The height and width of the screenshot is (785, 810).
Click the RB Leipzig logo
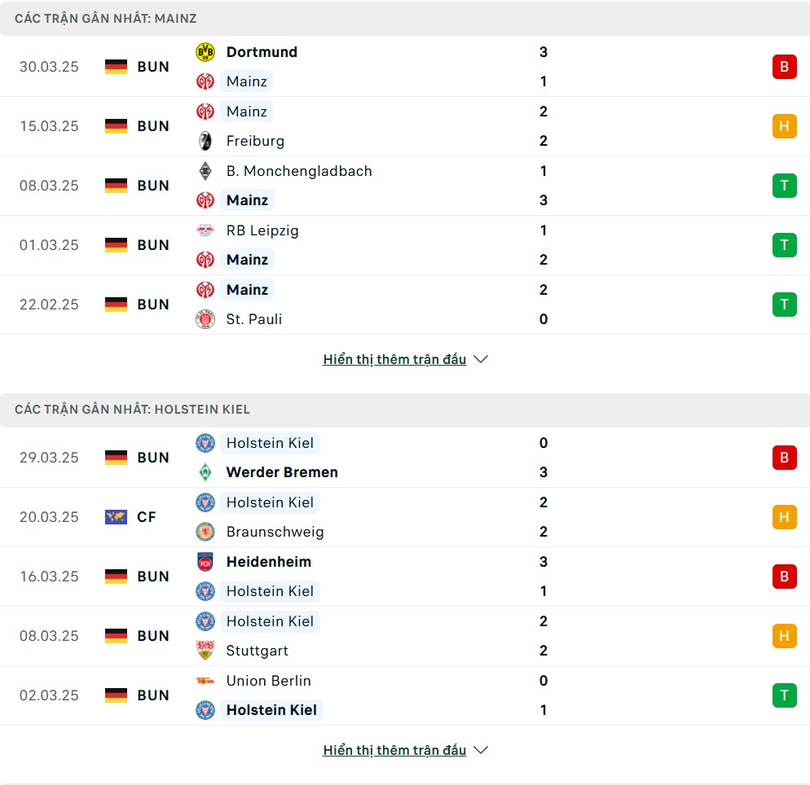click(205, 230)
